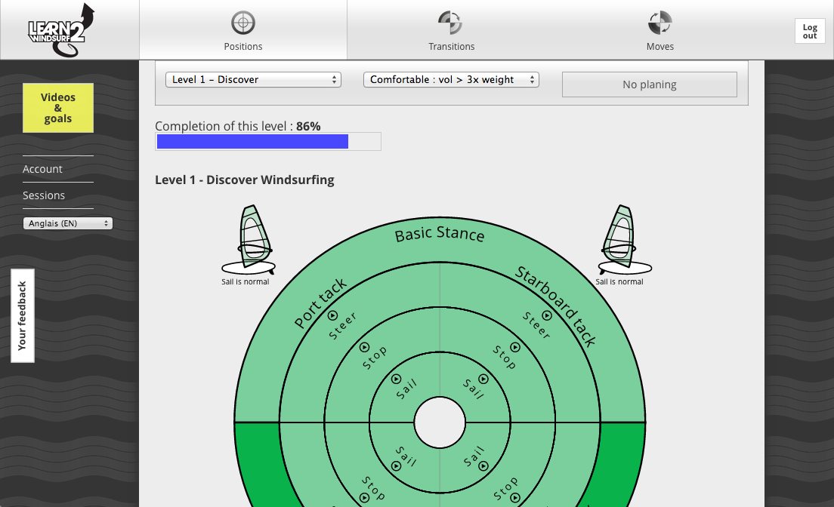Click the Starboard tack label
Image resolution: width=834 pixels, height=507 pixels.
tap(556, 306)
